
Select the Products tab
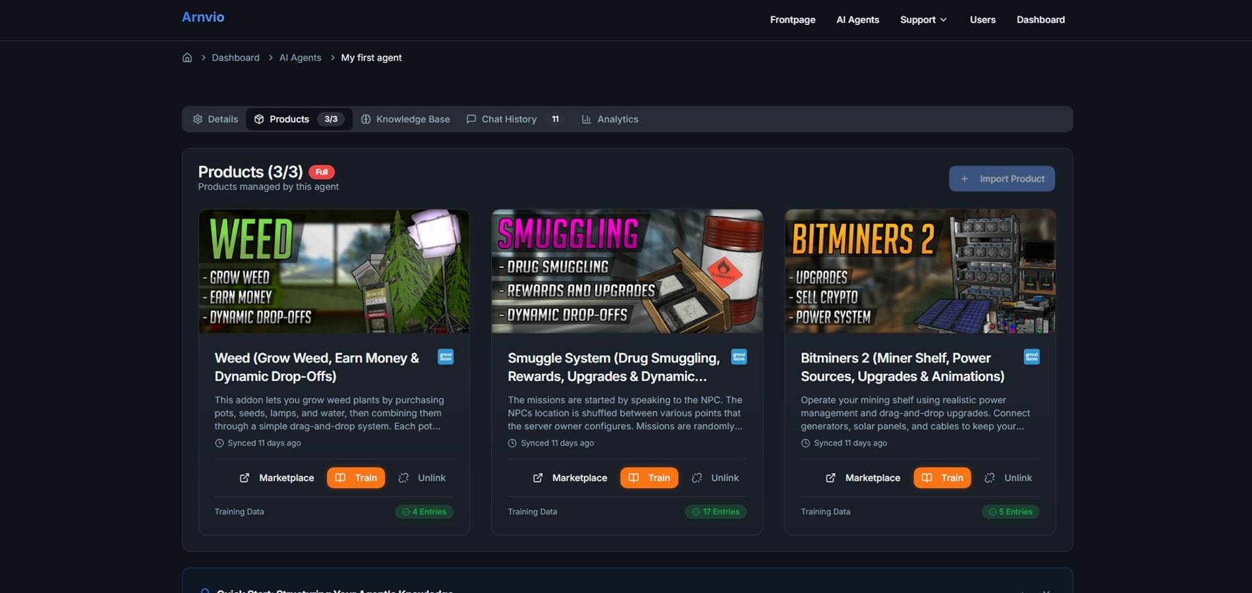[299, 119]
